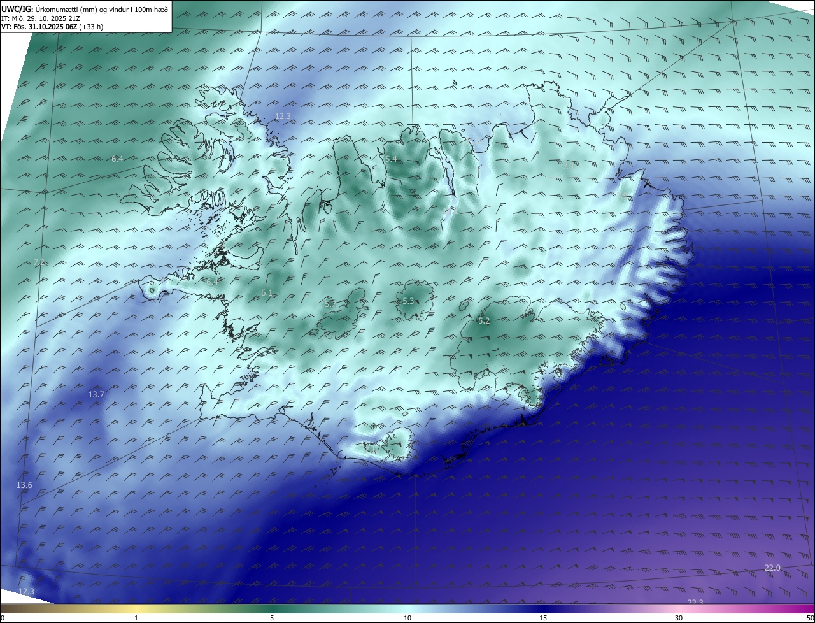Image resolution: width=815 pixels, height=623 pixels.
Task: Click the 'VT: Fös. 31.10.2025 06Z (+33 h)' line
Action: pos(52,27)
